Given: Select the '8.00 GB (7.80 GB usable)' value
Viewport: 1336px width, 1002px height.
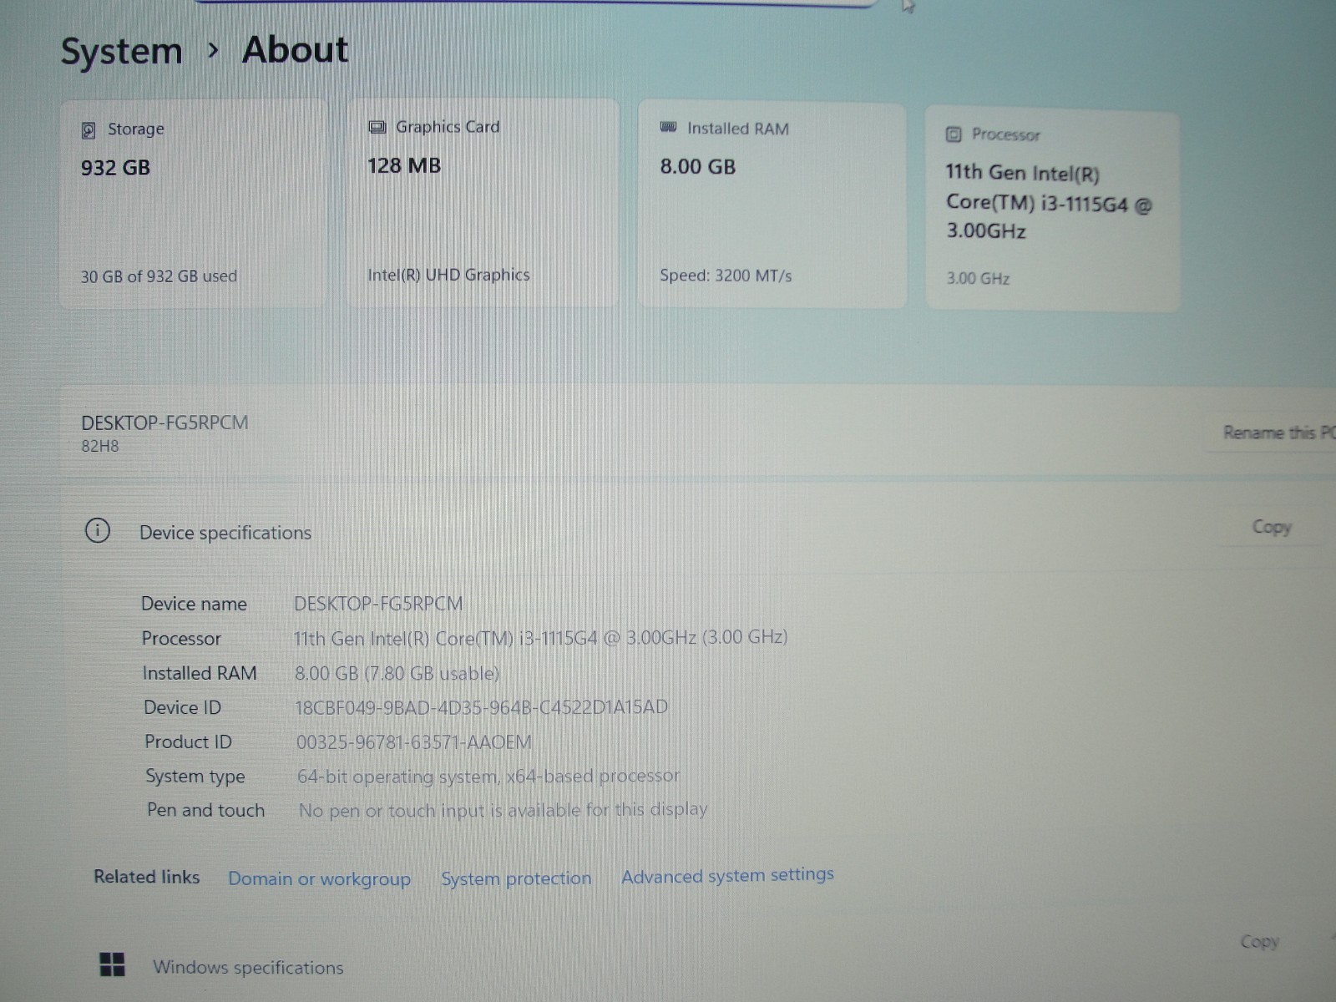Looking at the screenshot, I should [397, 673].
